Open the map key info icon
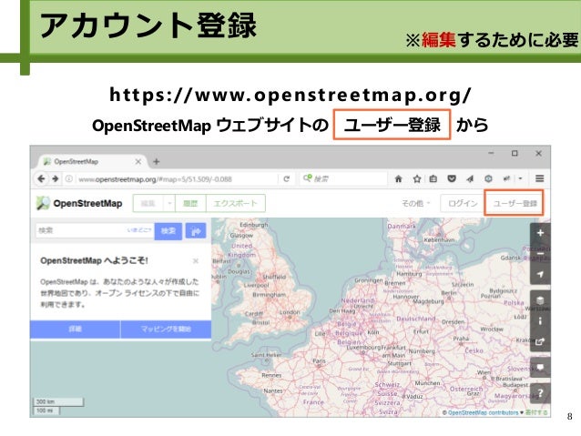 pyautogui.click(x=540, y=320)
